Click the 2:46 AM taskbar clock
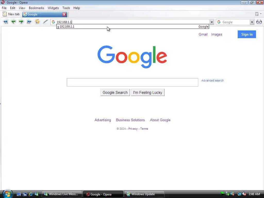 coord(254,194)
